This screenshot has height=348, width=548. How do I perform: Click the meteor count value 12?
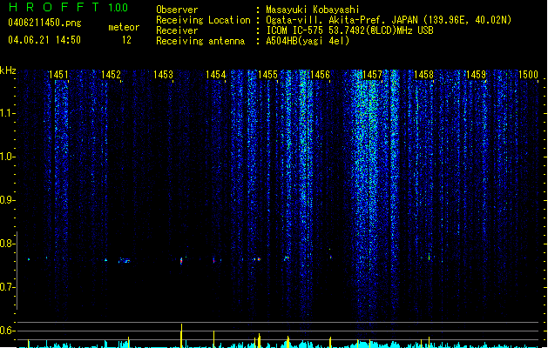(x=126, y=40)
